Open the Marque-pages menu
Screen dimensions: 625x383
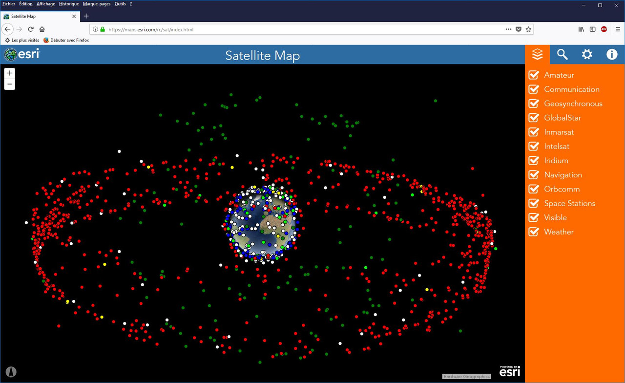pos(97,4)
